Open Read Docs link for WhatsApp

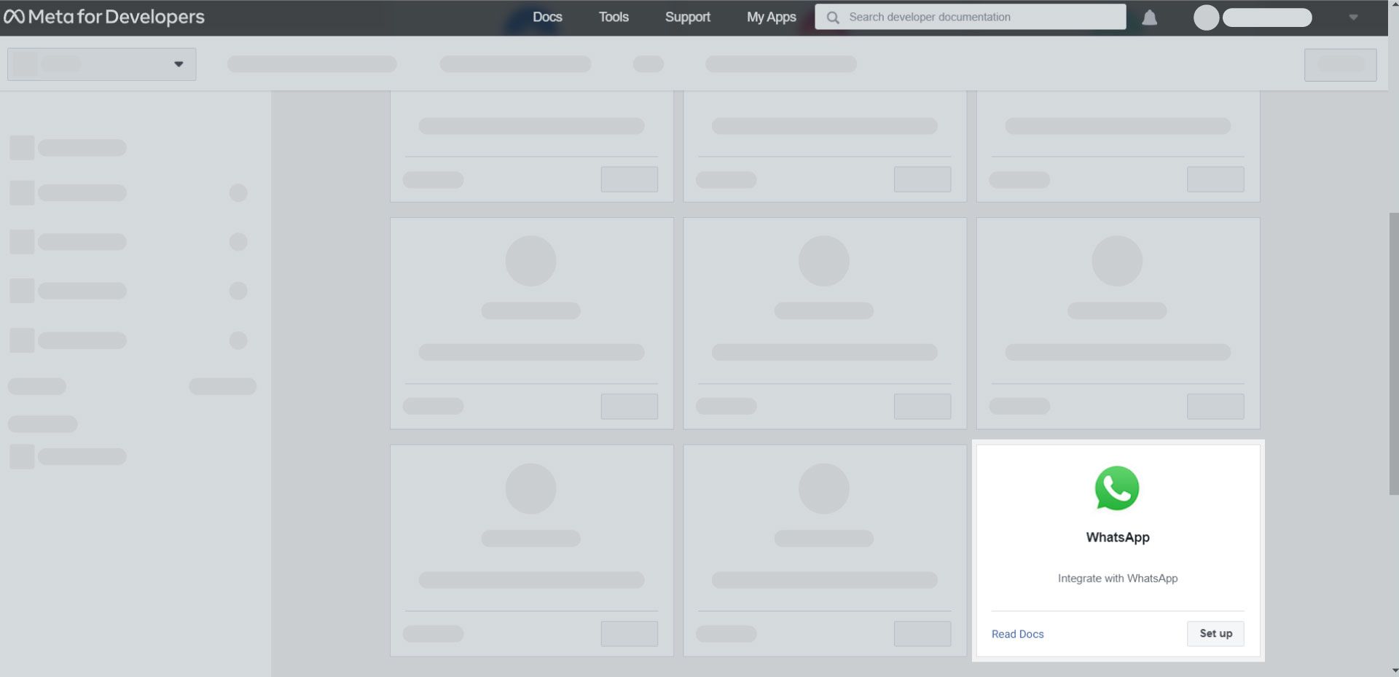[1017, 634]
